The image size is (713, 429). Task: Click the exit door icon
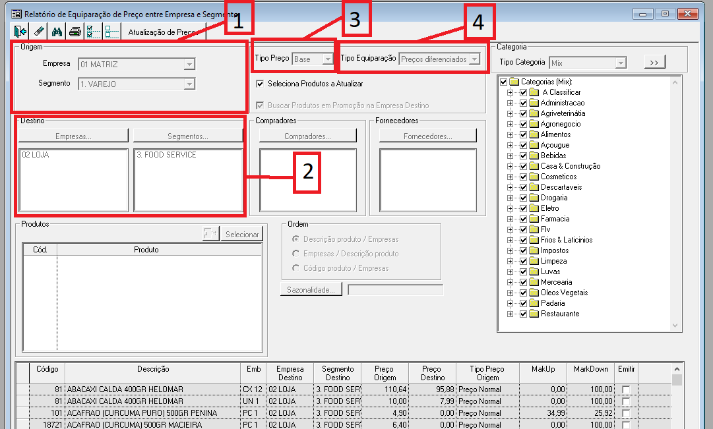tap(20, 32)
